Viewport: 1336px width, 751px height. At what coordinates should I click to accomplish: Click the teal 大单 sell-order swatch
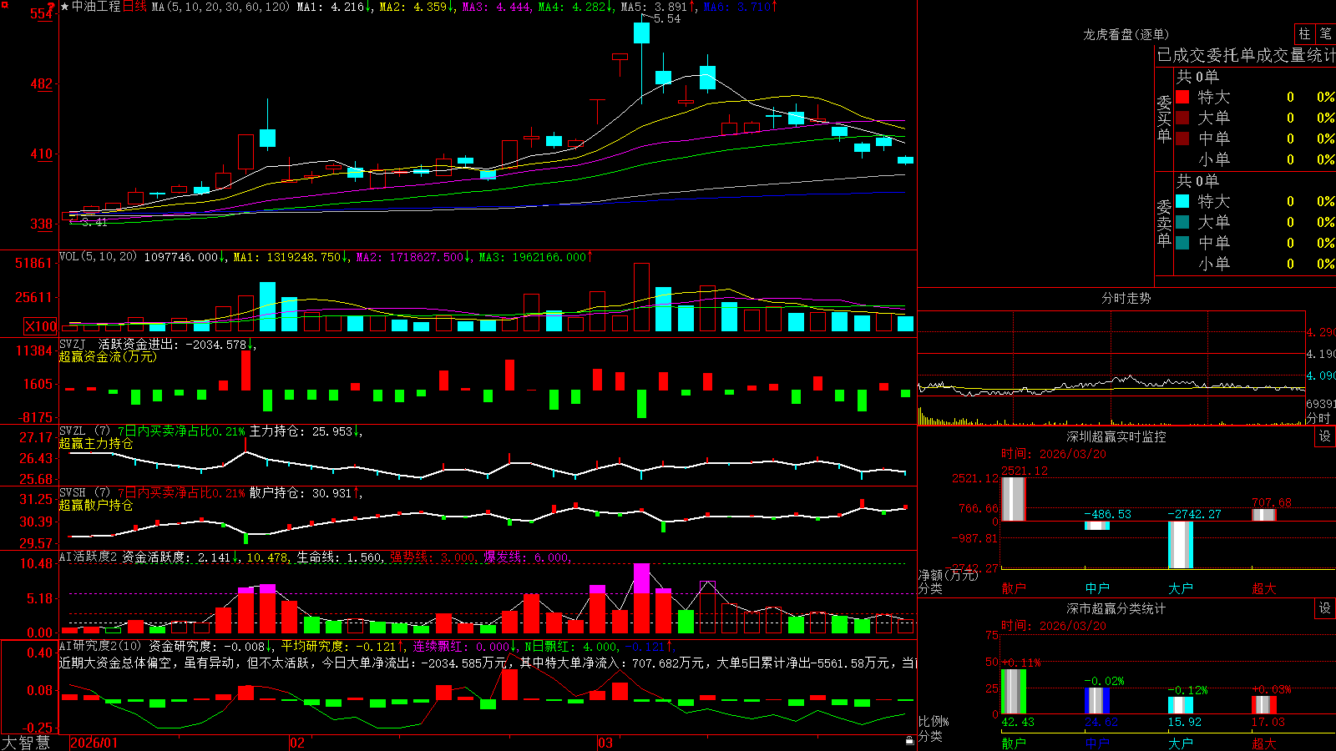[x=1182, y=222]
